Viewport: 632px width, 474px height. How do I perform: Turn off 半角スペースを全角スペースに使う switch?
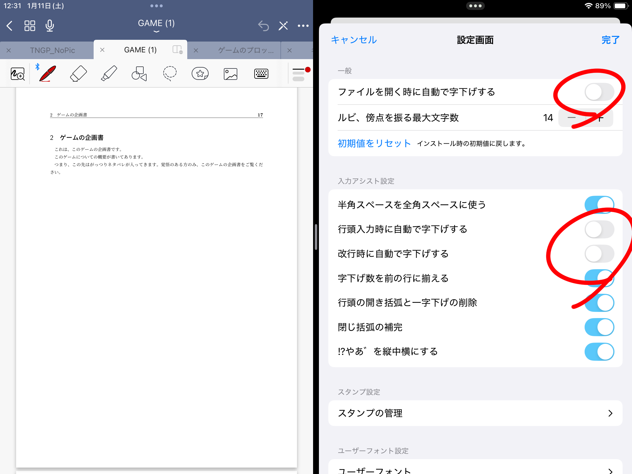click(599, 205)
